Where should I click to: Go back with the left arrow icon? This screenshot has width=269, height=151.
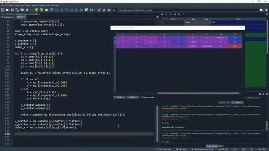(x=109, y=10)
